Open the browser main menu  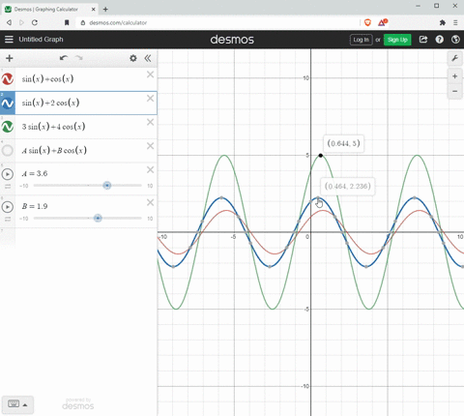[x=455, y=22]
